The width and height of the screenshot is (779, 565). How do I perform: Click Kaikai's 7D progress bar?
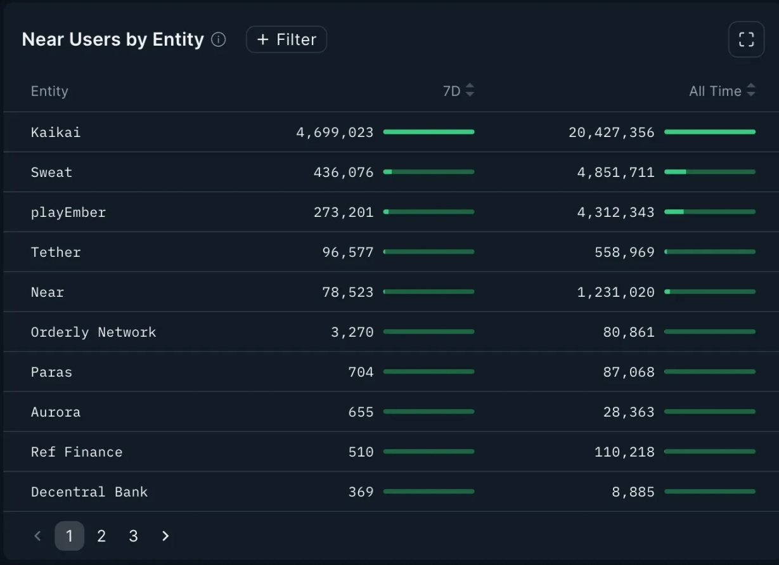pyautogui.click(x=428, y=132)
